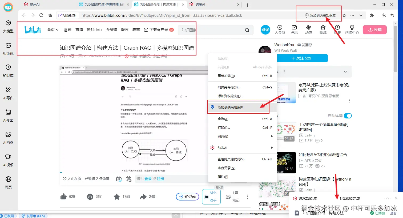Viewport: 403px width, 218px height.
Task: Close the 知识图谱介绍 | 构建方法 tab
Action: 183,5
